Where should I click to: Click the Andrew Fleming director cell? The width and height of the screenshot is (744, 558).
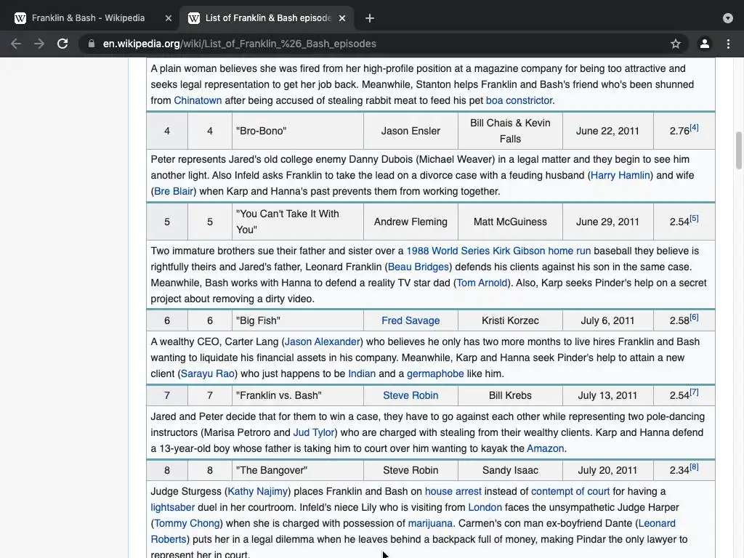pyautogui.click(x=411, y=222)
